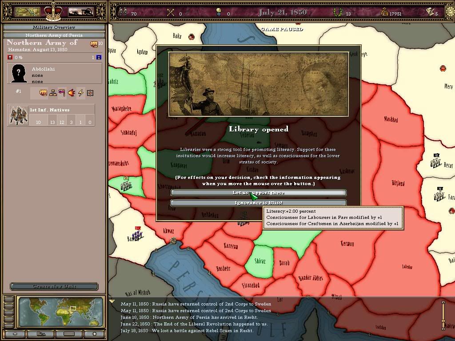The width and height of the screenshot is (455, 341).
Task: Click the blue anchor transport icon
Action: click(99, 57)
